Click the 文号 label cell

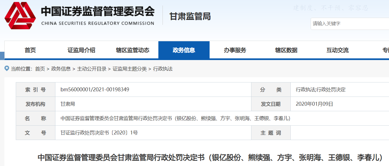coord(35,133)
